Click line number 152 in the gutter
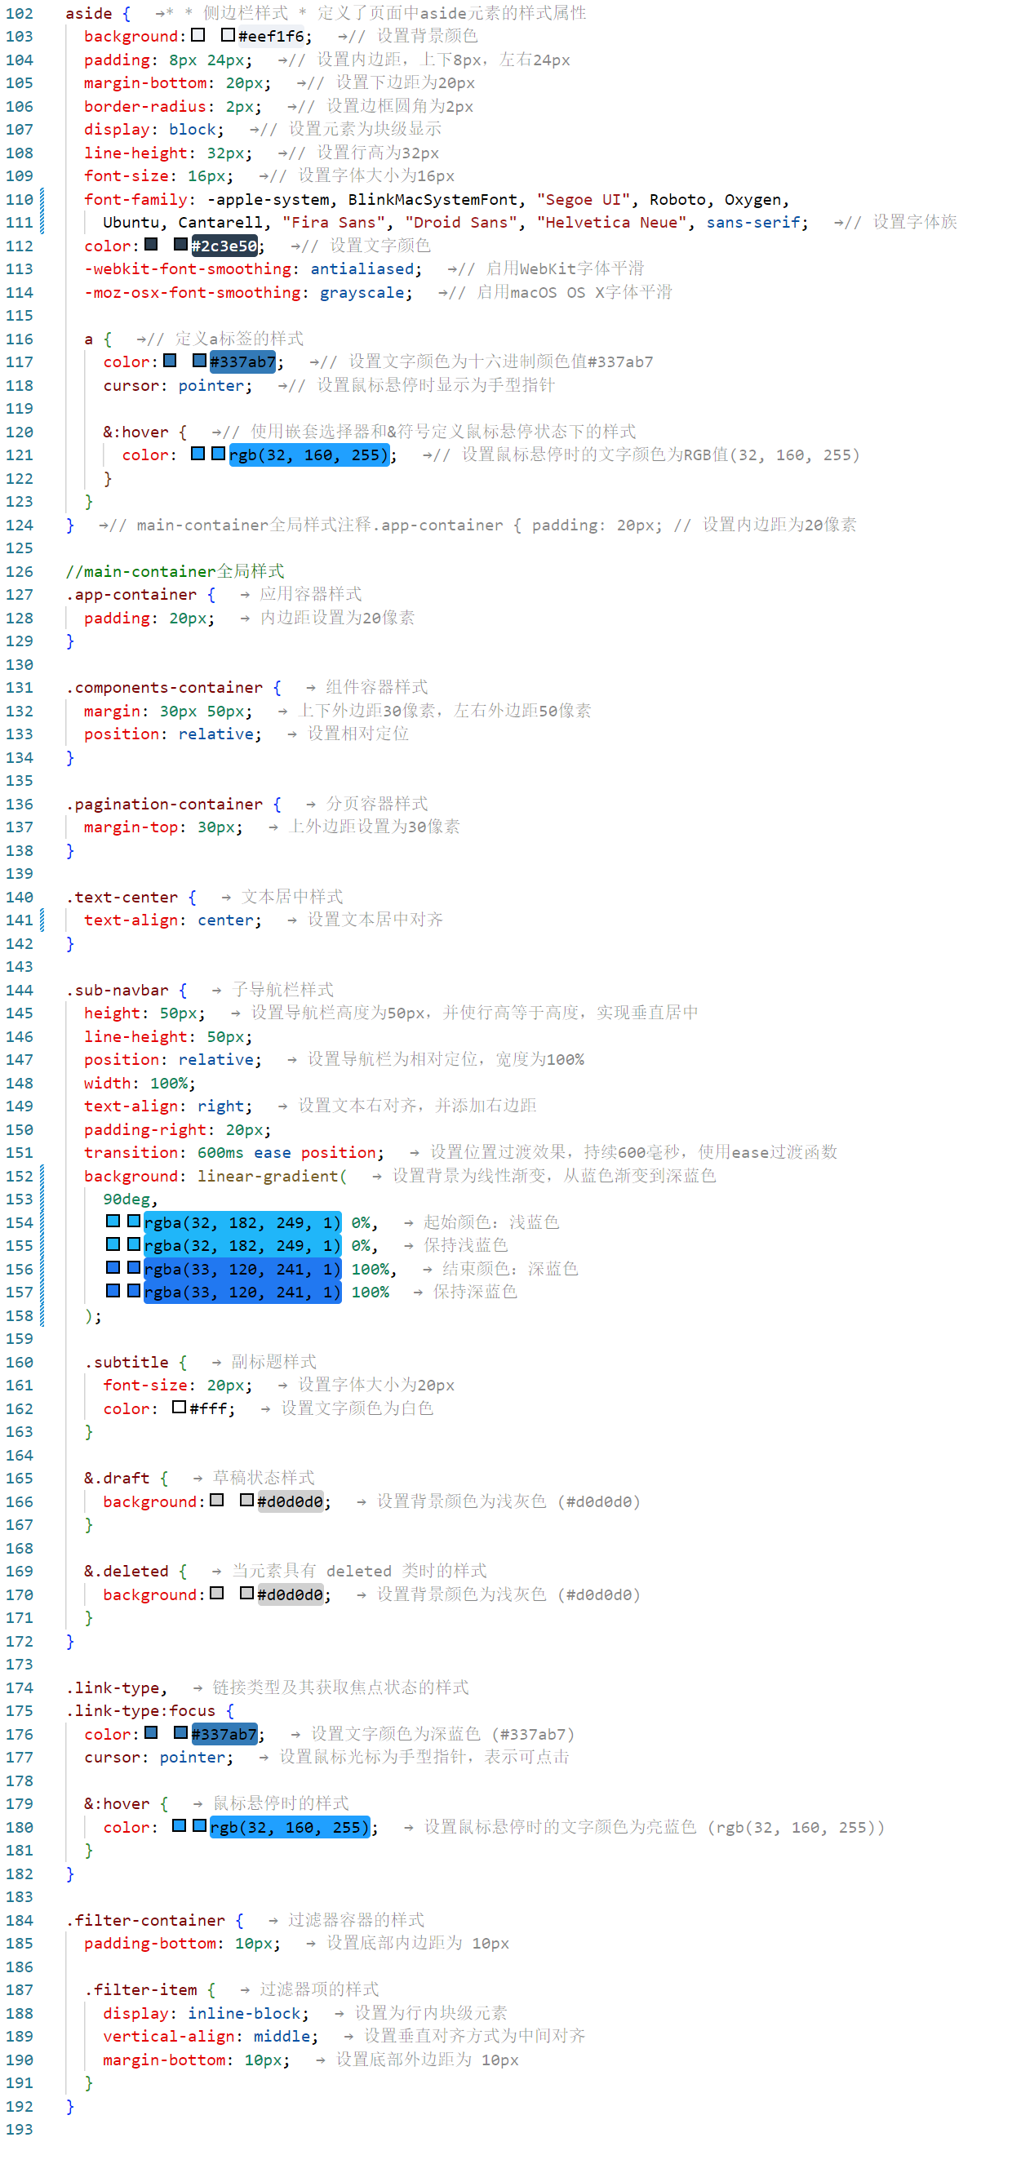Viewport: 1012px width, 2164px height. tap(20, 1176)
